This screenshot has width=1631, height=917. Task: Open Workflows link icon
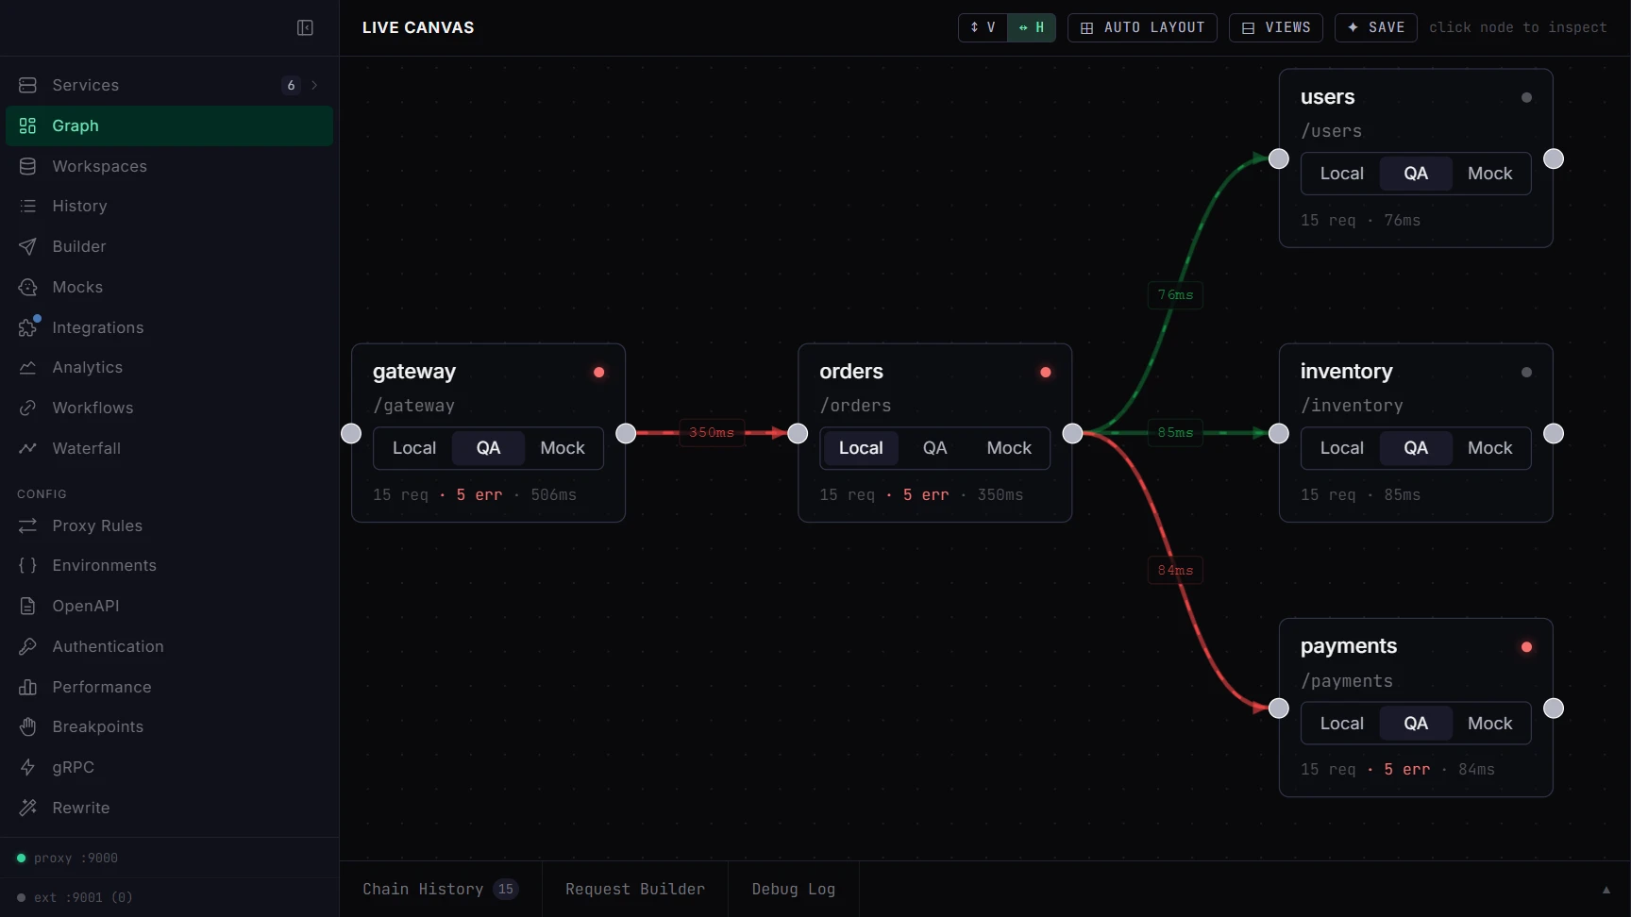27,408
